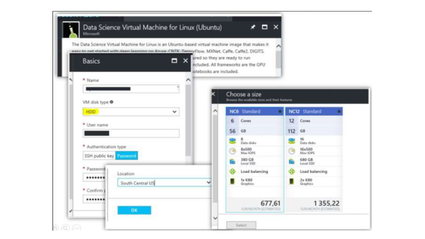Click the Data Science VM flask logo

click(71, 30)
